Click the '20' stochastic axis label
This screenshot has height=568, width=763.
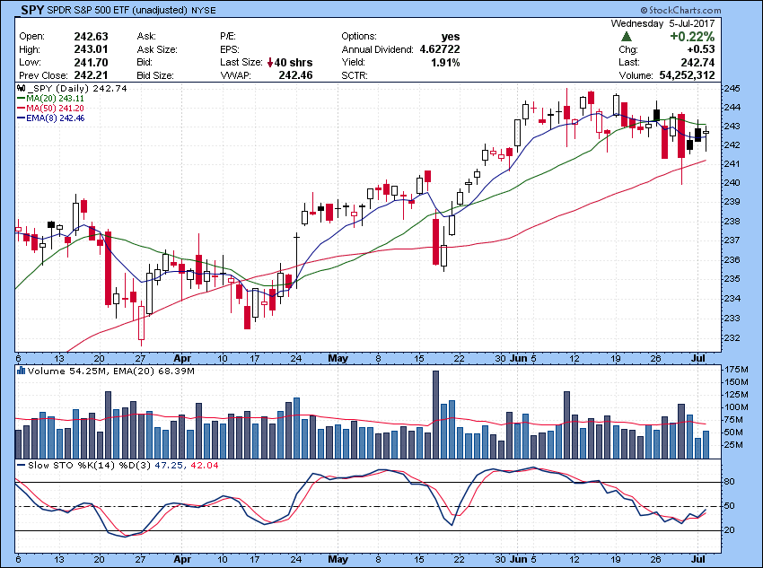tap(730, 530)
